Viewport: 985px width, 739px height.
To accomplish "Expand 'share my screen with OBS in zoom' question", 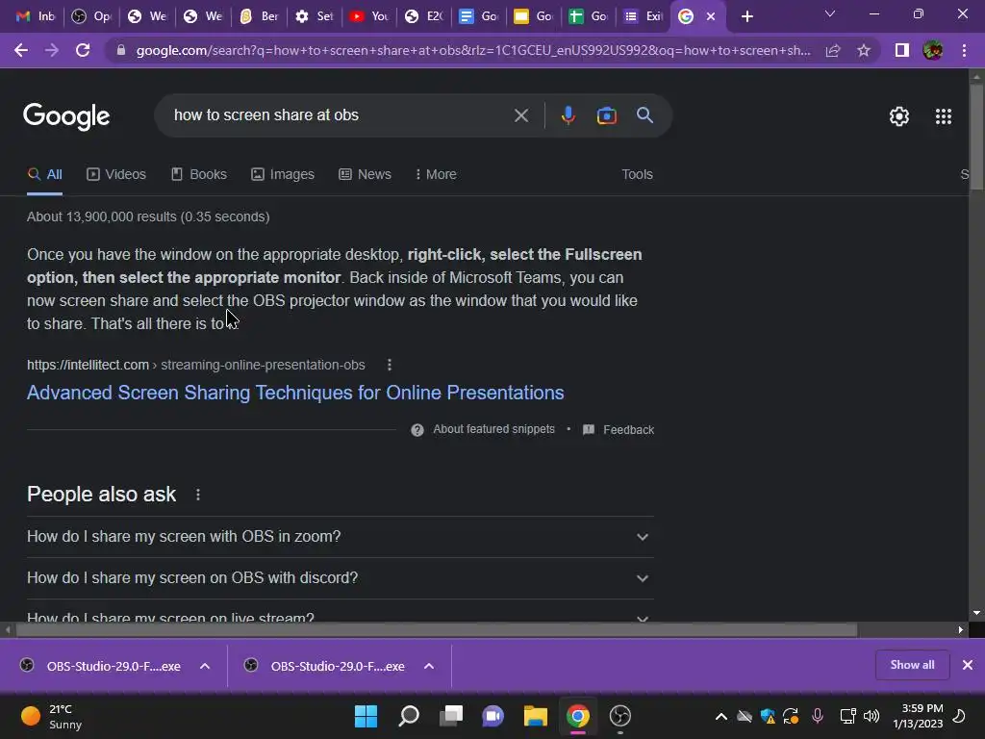I will click(340, 537).
